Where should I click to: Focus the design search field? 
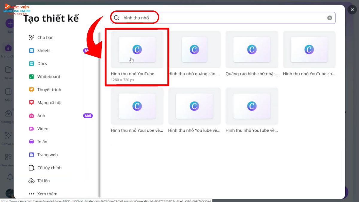coord(223,18)
